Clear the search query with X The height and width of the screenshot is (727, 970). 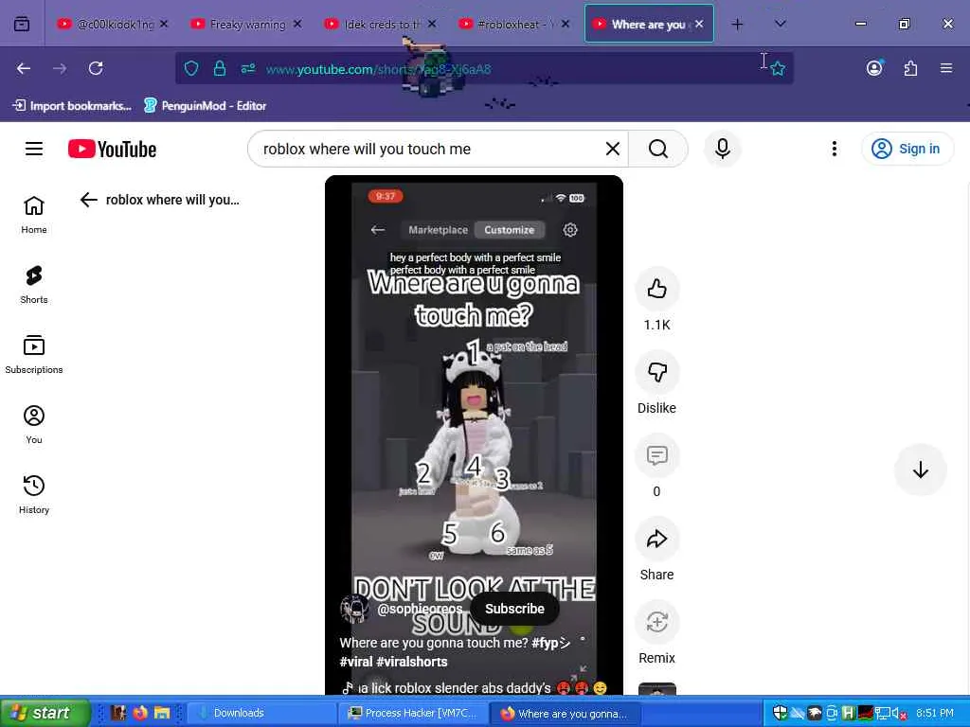tap(613, 149)
